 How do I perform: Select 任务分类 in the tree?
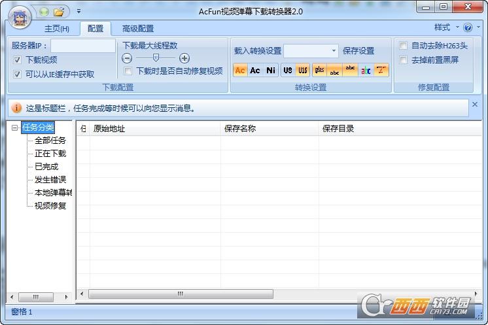click(x=38, y=128)
